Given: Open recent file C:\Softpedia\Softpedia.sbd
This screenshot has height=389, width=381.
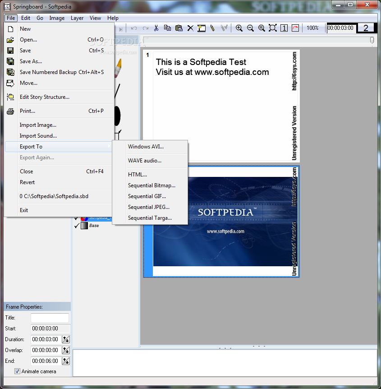Looking at the screenshot, I should pos(59,196).
